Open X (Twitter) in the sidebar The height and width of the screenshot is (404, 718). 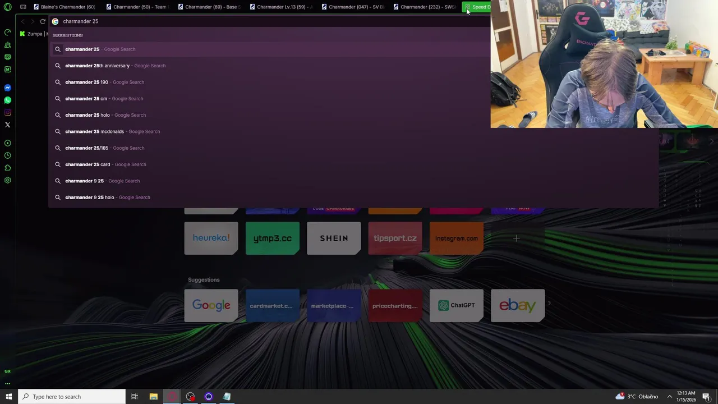[7, 125]
